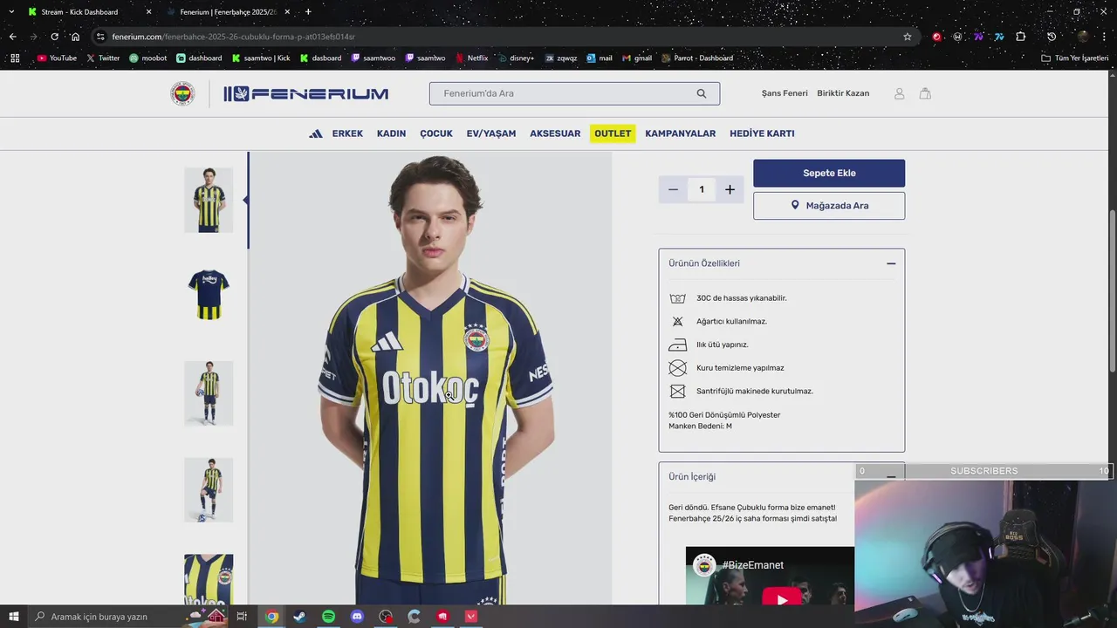Open the KADIN menu
This screenshot has width=1117, height=628.
click(391, 133)
